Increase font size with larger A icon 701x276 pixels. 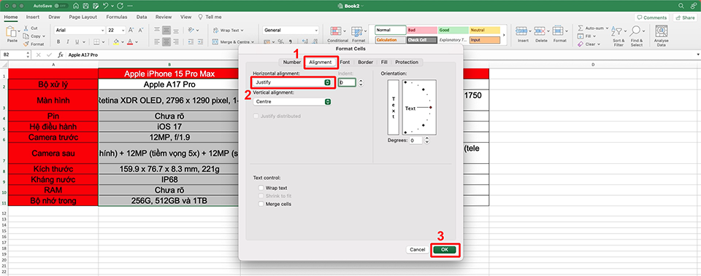(131, 31)
